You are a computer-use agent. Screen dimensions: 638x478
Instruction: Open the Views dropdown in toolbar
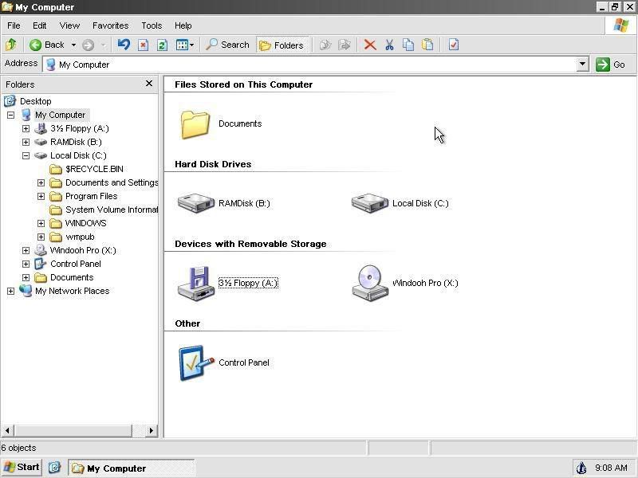pos(185,45)
